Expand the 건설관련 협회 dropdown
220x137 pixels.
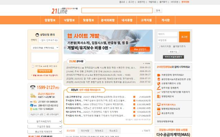coord(45,126)
